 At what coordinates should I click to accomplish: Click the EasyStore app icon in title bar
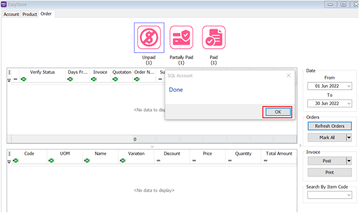click(5, 4)
